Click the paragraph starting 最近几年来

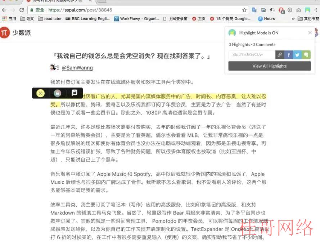coord(158,143)
